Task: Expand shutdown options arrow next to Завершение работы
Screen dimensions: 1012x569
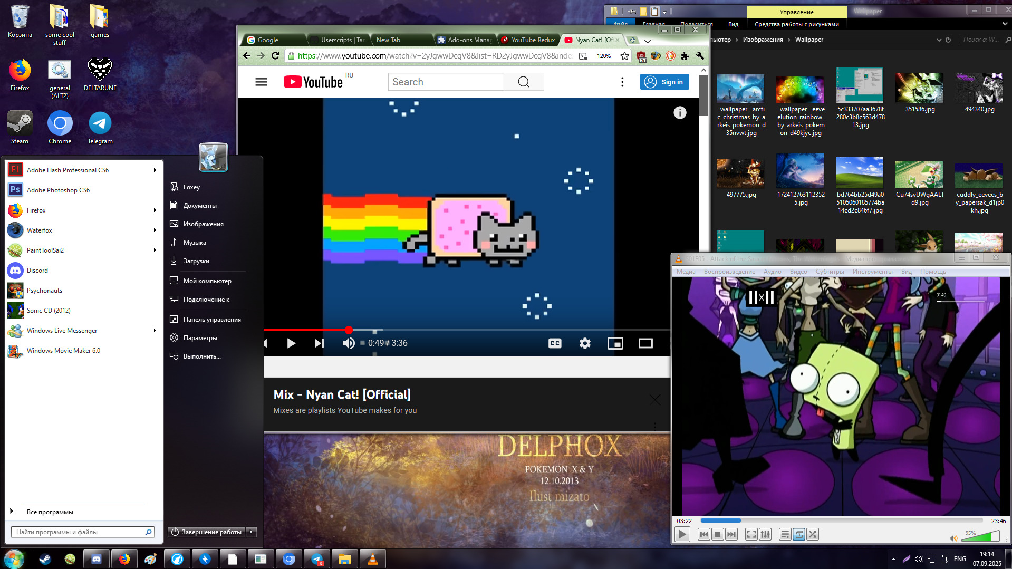Action: [x=252, y=532]
